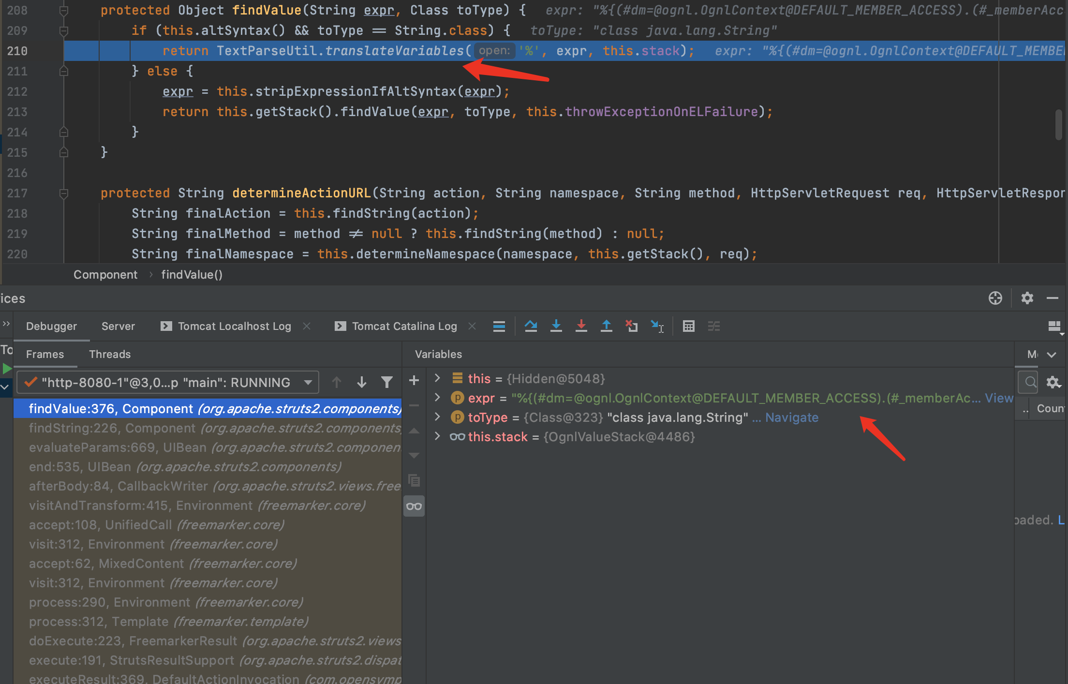This screenshot has width=1068, height=684.
Task: Click the frames filter funnel icon
Action: coord(387,382)
